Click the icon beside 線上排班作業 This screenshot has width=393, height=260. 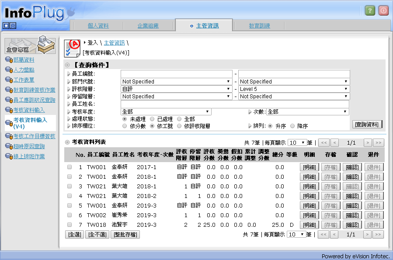9,156
